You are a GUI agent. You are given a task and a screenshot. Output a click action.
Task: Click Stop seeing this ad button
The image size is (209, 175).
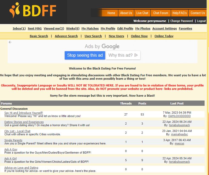(85, 55)
